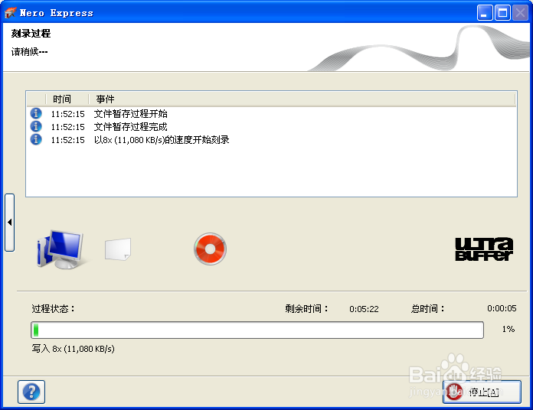The width and height of the screenshot is (533, 410).
Task: Click the Nero Express title bar icon
Action: (x=10, y=13)
